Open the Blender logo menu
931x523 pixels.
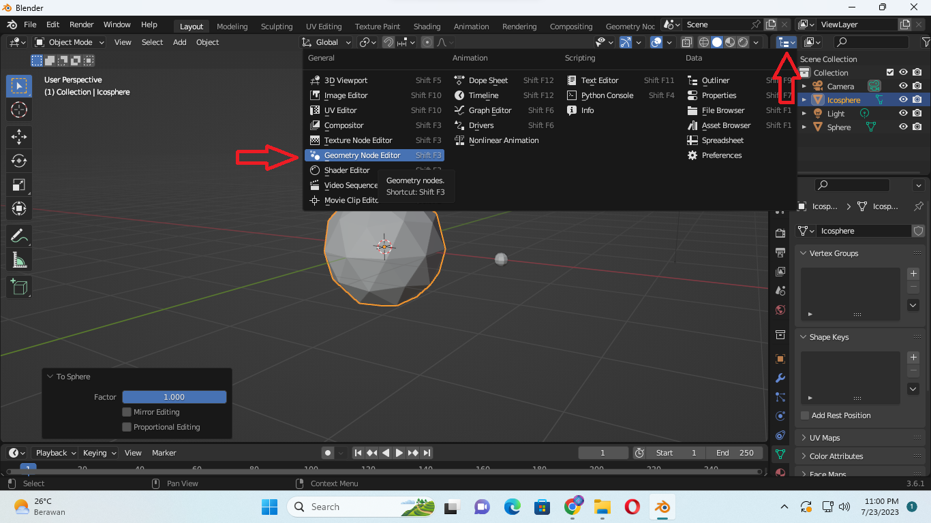coord(12,25)
